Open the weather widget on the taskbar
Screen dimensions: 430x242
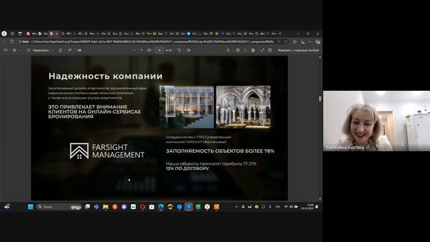pyautogui.click(x=7, y=206)
